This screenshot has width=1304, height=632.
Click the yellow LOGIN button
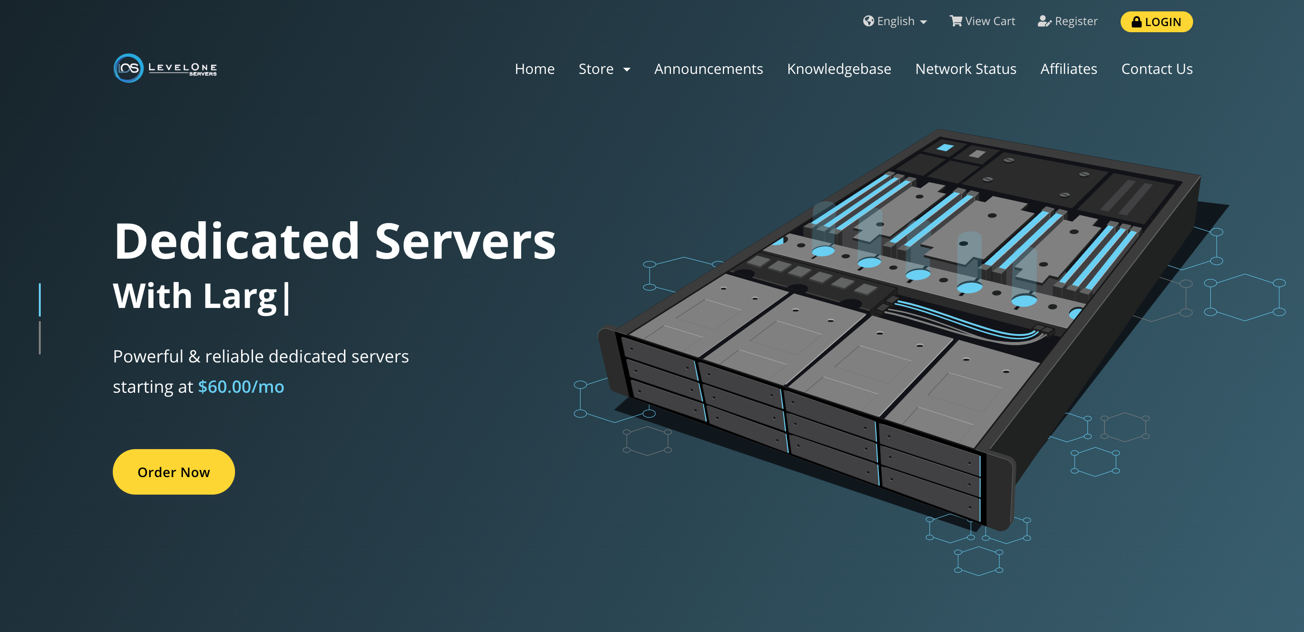(1156, 22)
